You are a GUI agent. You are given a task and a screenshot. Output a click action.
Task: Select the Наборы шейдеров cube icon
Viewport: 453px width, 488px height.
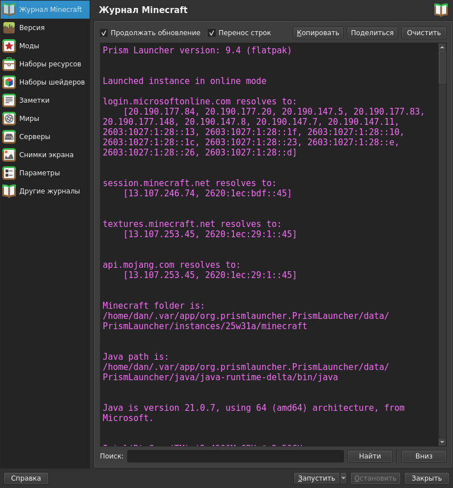click(9, 82)
